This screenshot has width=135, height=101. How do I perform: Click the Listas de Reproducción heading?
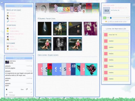pyautogui.click(x=116, y=29)
